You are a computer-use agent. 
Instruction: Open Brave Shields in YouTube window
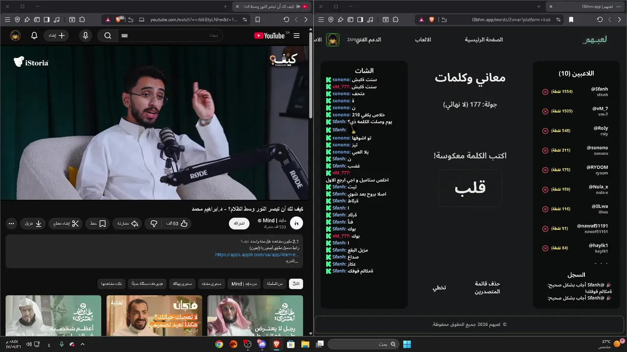pyautogui.click(x=119, y=20)
